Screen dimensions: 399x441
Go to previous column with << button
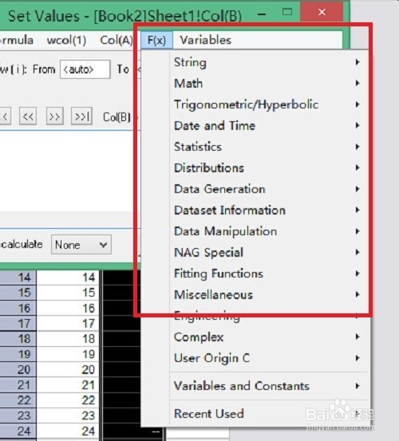point(28,116)
